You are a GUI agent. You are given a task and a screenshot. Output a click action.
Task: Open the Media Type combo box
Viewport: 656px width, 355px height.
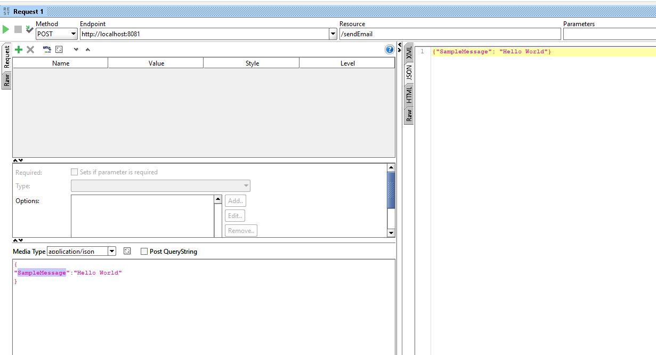click(x=112, y=252)
